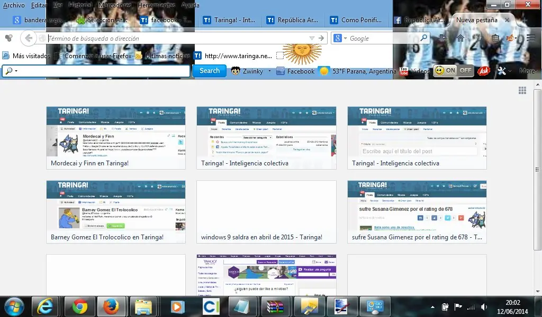542x317 pixels.
Task: Open WinRAR from the taskbar
Action: (275, 306)
